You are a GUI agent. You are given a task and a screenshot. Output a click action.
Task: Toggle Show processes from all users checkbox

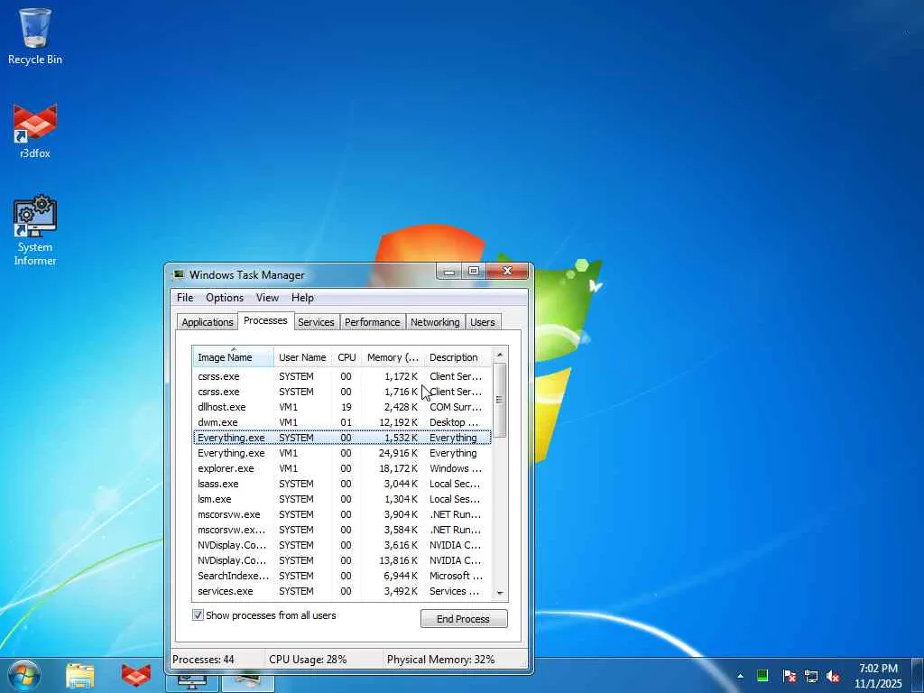[198, 615]
